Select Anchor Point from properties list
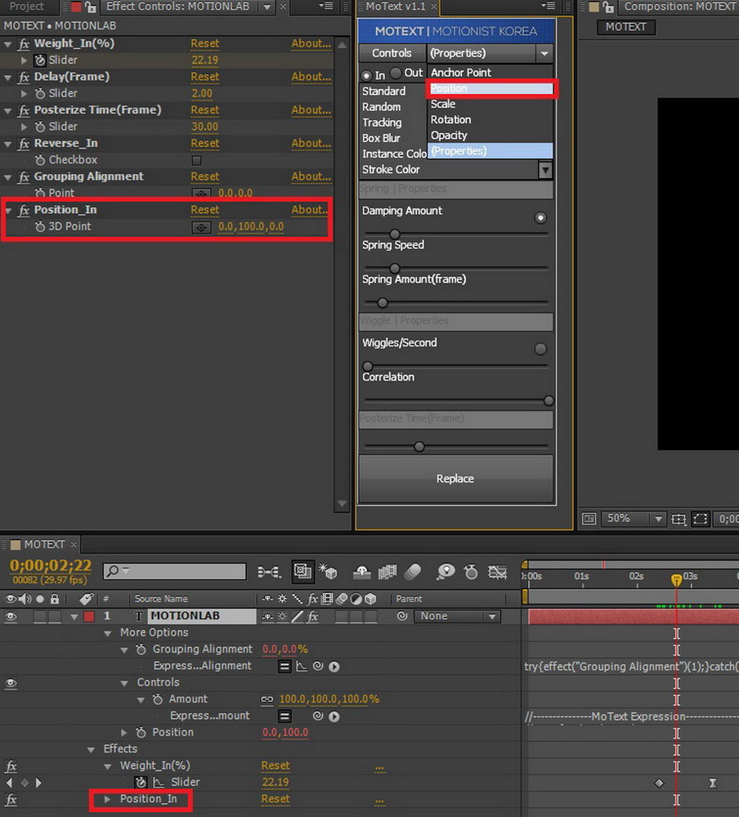Image resolution: width=739 pixels, height=817 pixels. click(x=490, y=73)
